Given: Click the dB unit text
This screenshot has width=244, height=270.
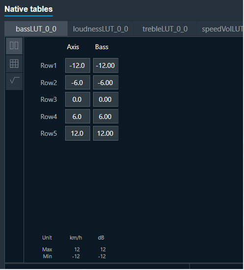Looking at the screenshot, I should pos(101,238).
